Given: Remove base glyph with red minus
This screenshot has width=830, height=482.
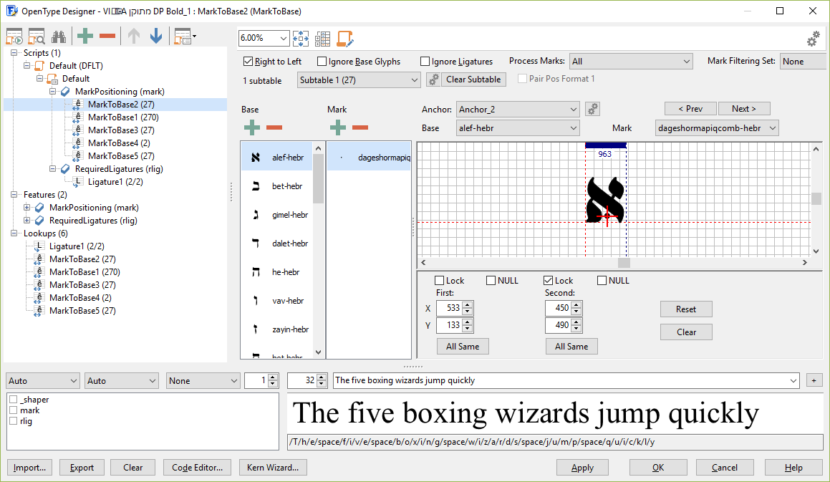Looking at the screenshot, I should point(274,127).
